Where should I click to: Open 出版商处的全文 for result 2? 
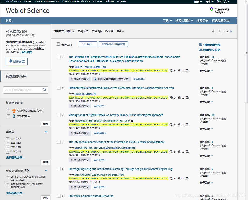pos(80,106)
